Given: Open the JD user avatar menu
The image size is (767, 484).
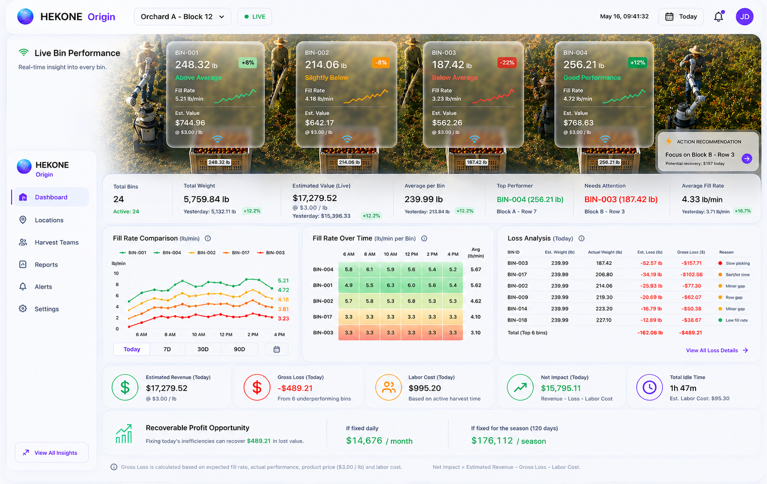Looking at the screenshot, I should coord(744,17).
